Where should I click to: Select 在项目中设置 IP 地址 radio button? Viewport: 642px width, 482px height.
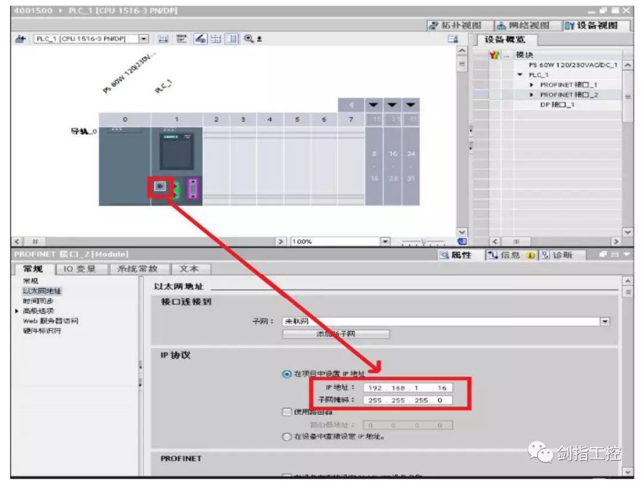click(287, 374)
